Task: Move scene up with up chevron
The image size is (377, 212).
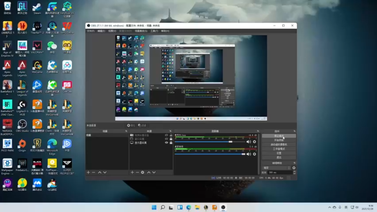Action: click(99, 172)
